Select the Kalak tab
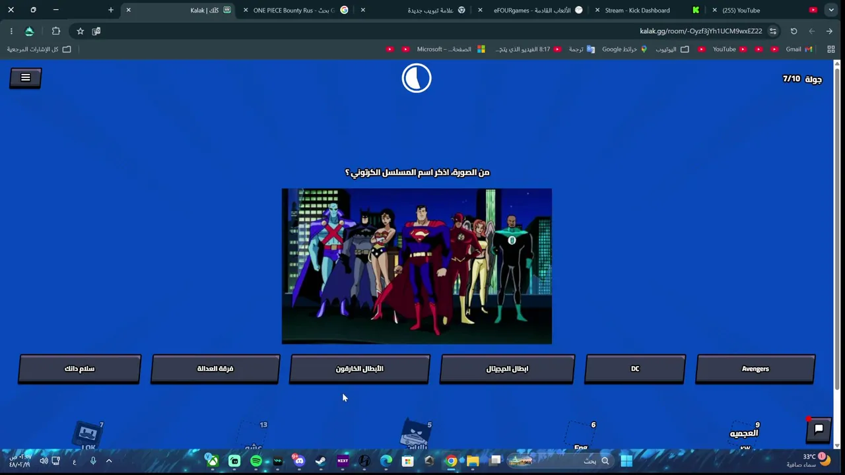Screen dimensions: 845x475 [178, 11]
